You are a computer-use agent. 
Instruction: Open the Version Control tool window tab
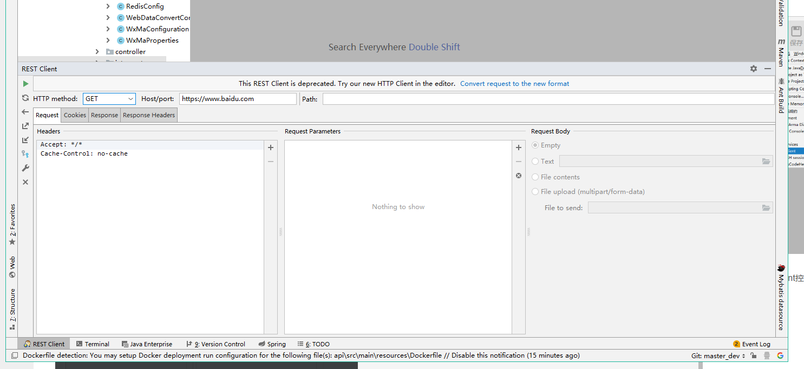click(215, 344)
